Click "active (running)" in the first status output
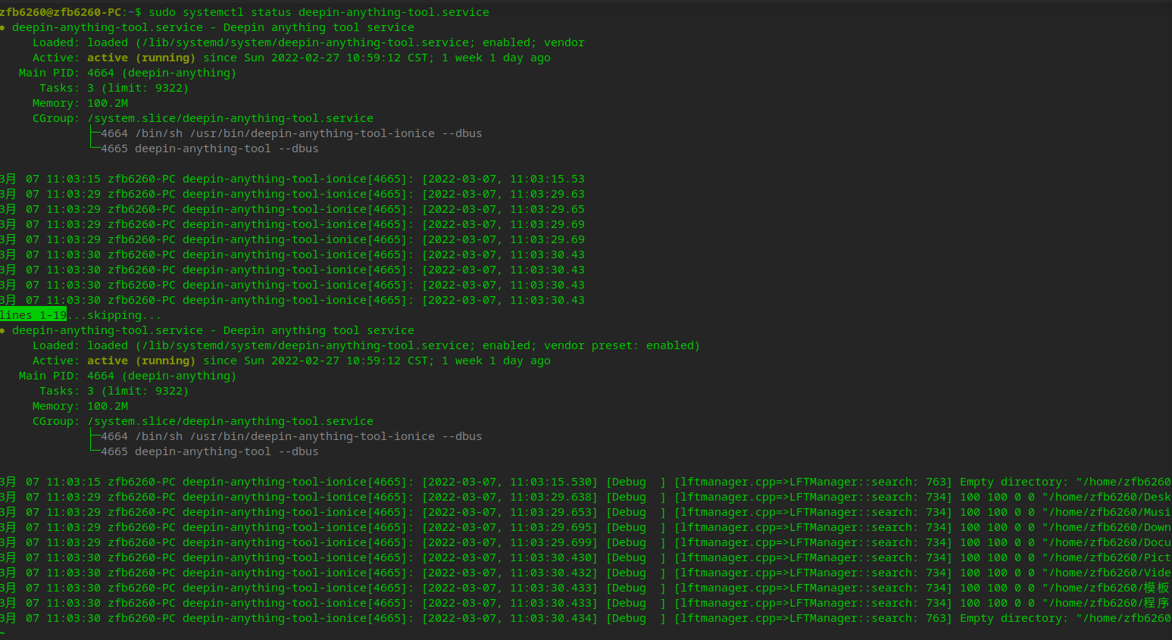The height and width of the screenshot is (640, 1172). tap(141, 58)
